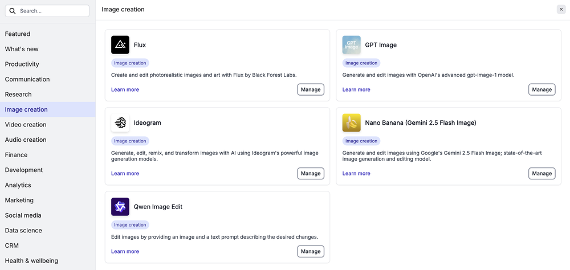This screenshot has width=570, height=270.
Task: Click Image creation tag on Ideogram card
Action: (x=130, y=141)
